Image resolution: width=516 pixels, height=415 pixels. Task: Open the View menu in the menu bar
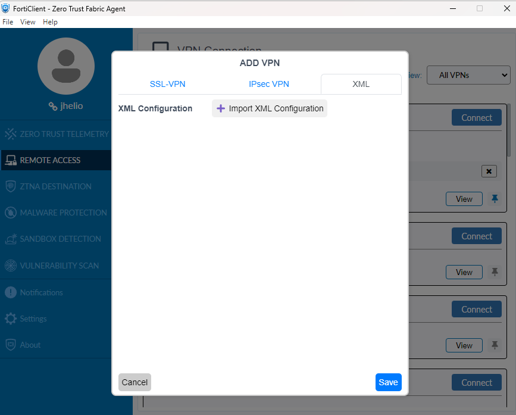pyautogui.click(x=27, y=22)
